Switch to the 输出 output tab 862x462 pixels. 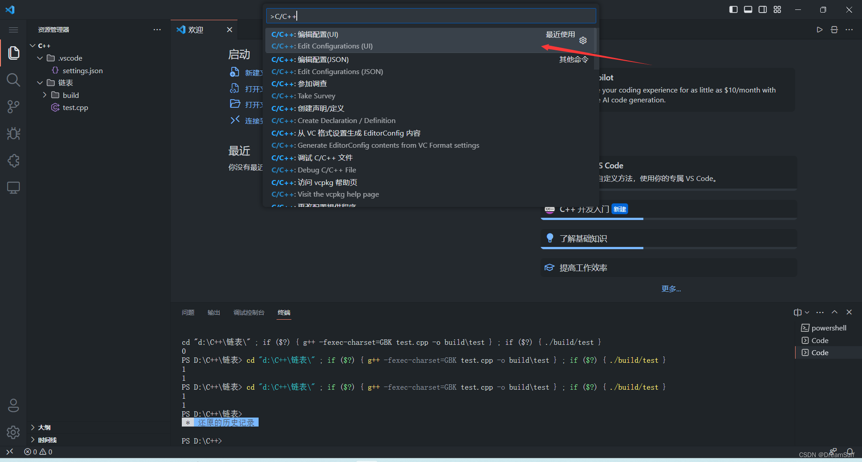click(x=214, y=312)
